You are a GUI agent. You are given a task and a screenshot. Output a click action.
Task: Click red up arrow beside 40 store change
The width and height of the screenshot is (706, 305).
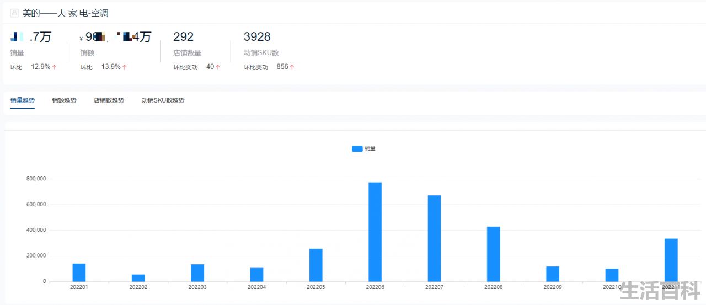pos(218,67)
